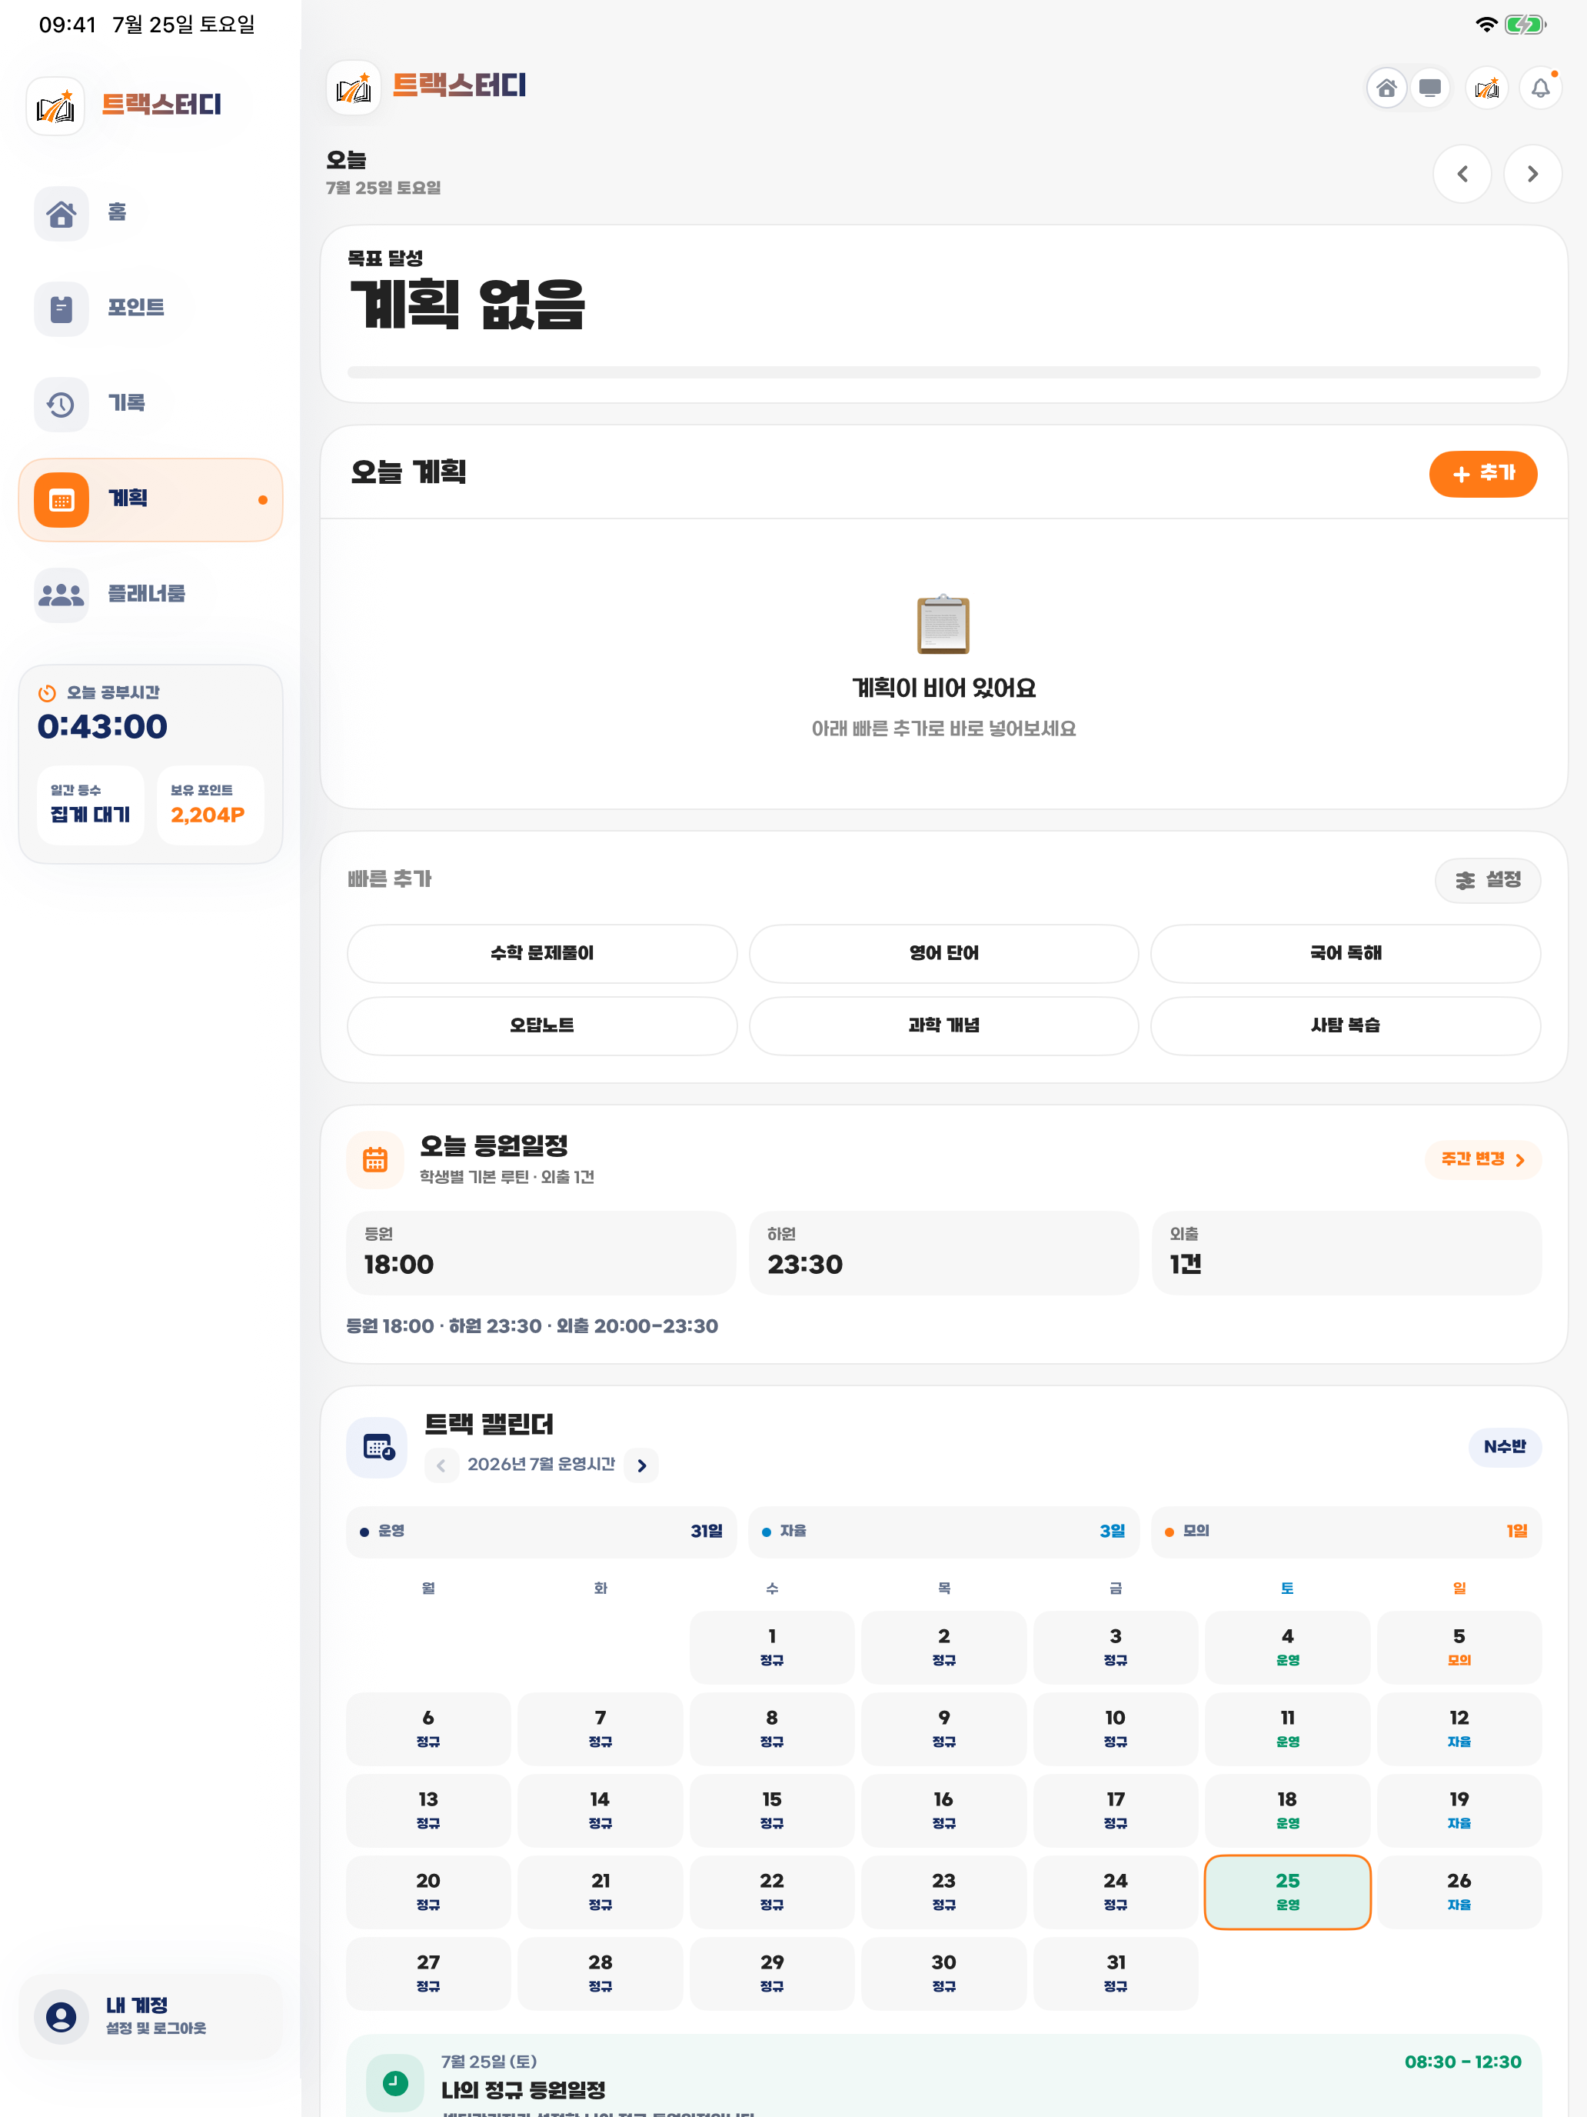Click the 등원 18:00 card

pyautogui.click(x=541, y=1253)
